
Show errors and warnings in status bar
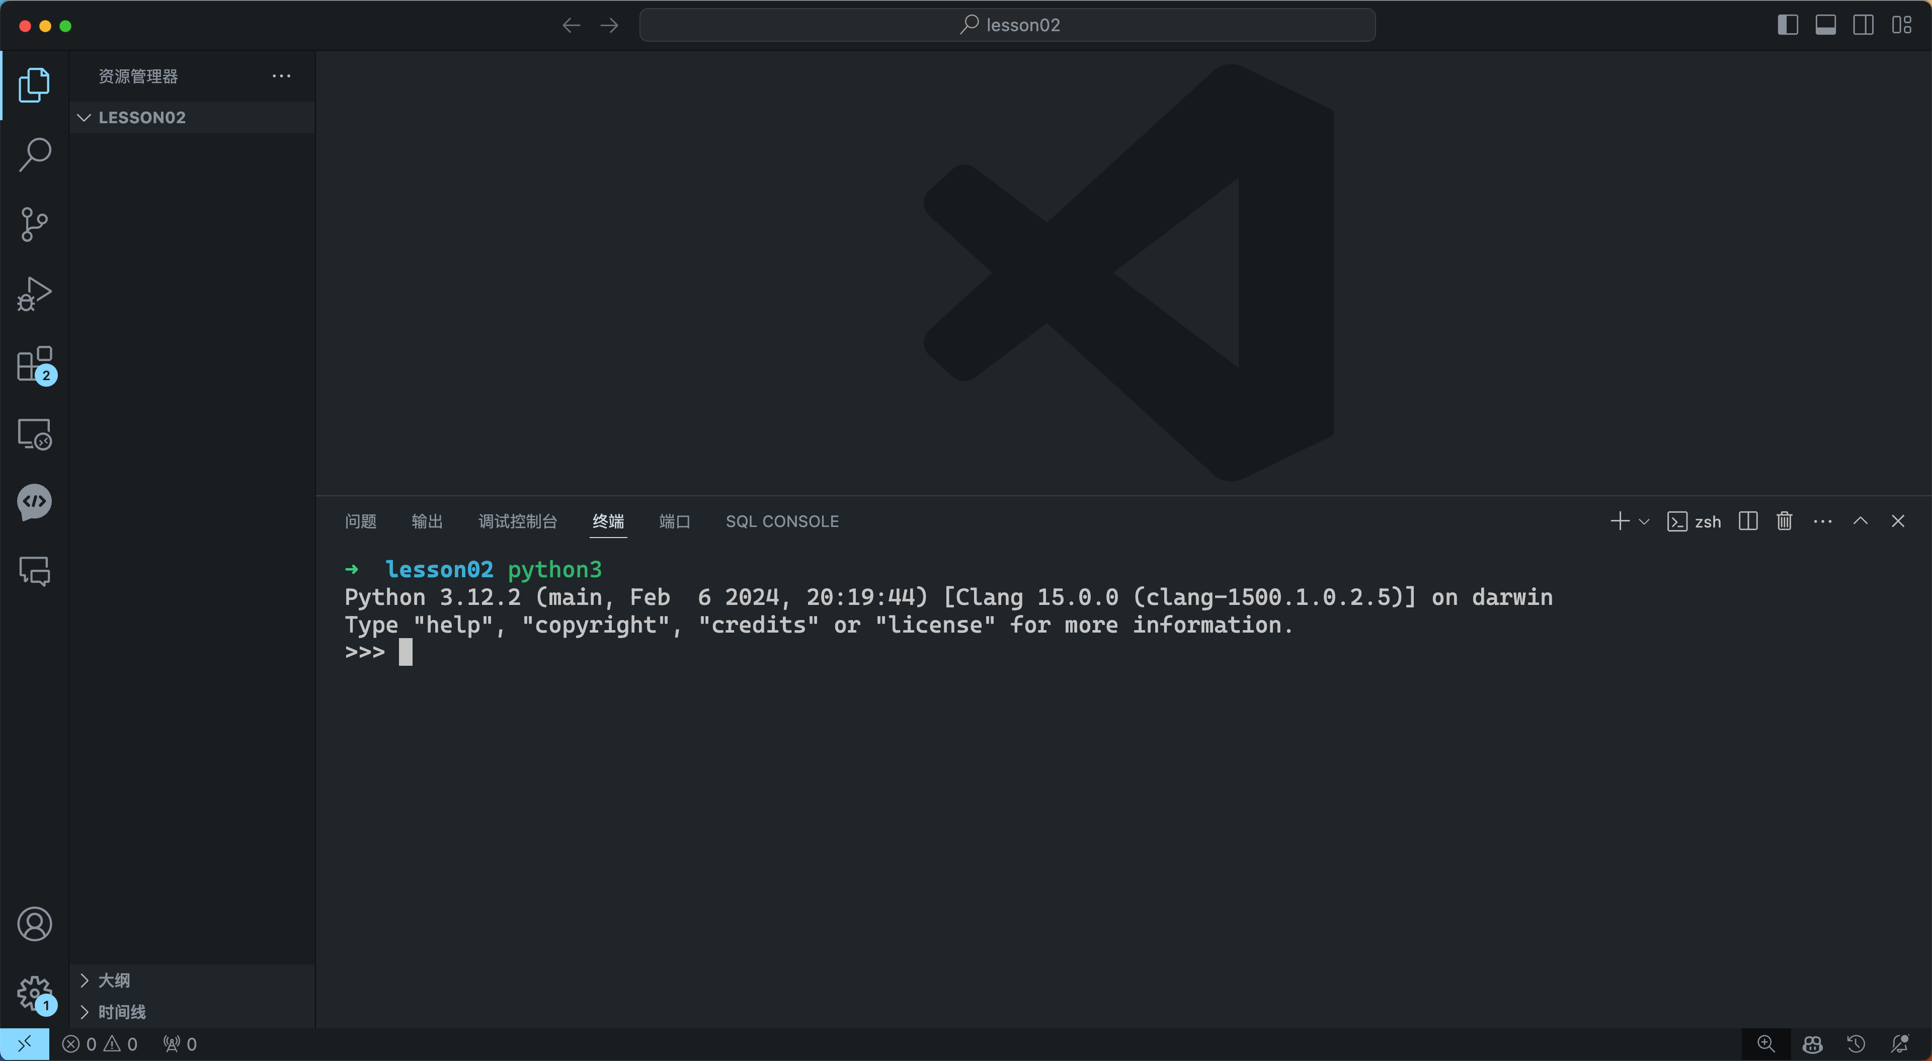[100, 1044]
